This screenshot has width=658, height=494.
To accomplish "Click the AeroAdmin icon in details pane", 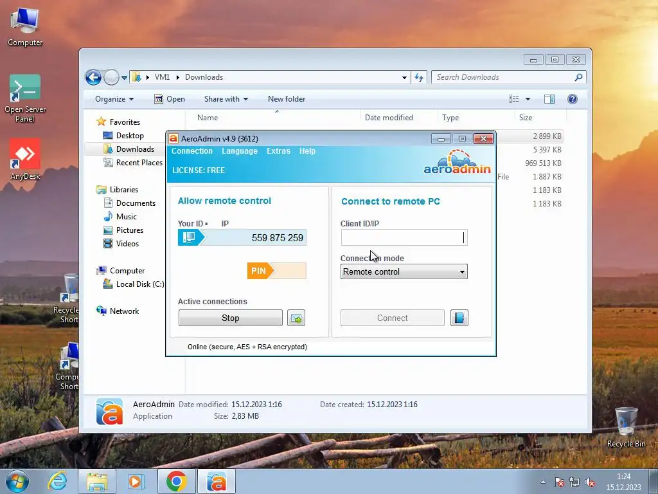I will tap(109, 411).
